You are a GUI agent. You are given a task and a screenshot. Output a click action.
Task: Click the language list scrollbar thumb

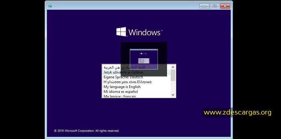[173, 75]
